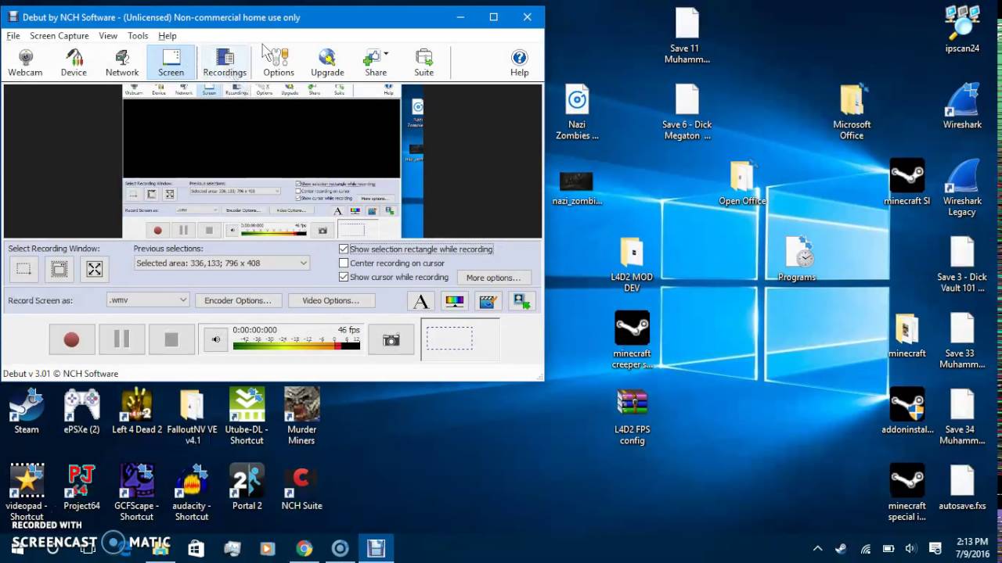This screenshot has height=563, width=1002.
Task: Select the Steam desktop shortcut
Action: click(27, 411)
